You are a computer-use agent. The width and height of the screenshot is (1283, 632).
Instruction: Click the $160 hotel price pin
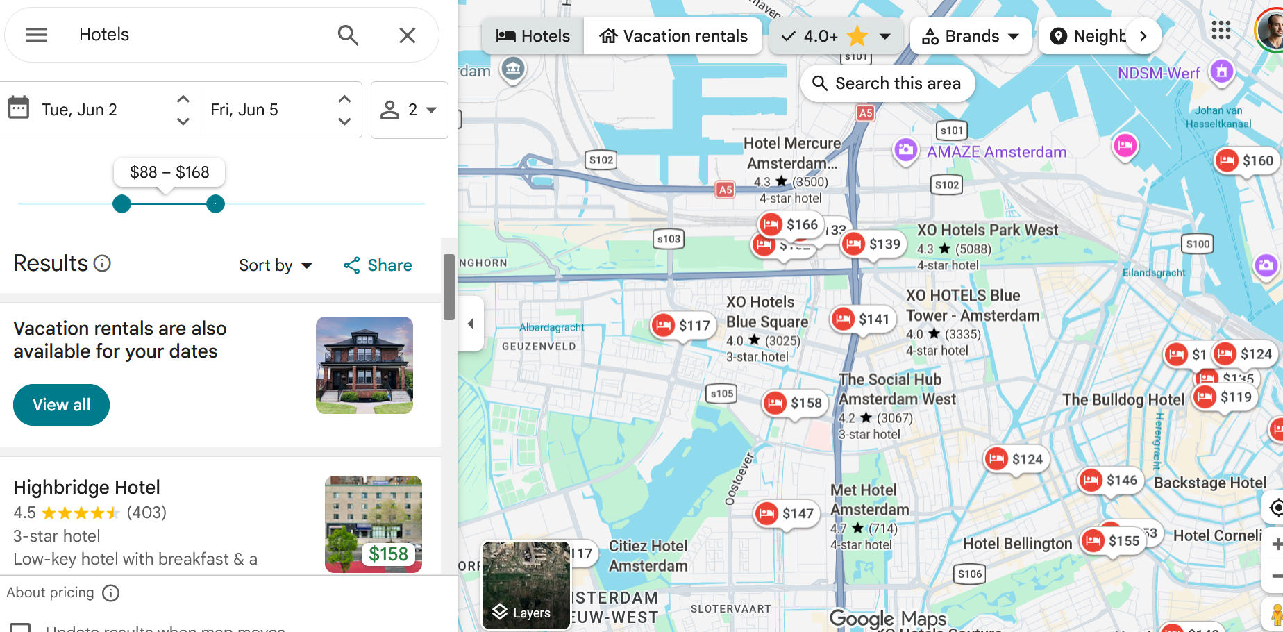(1246, 161)
